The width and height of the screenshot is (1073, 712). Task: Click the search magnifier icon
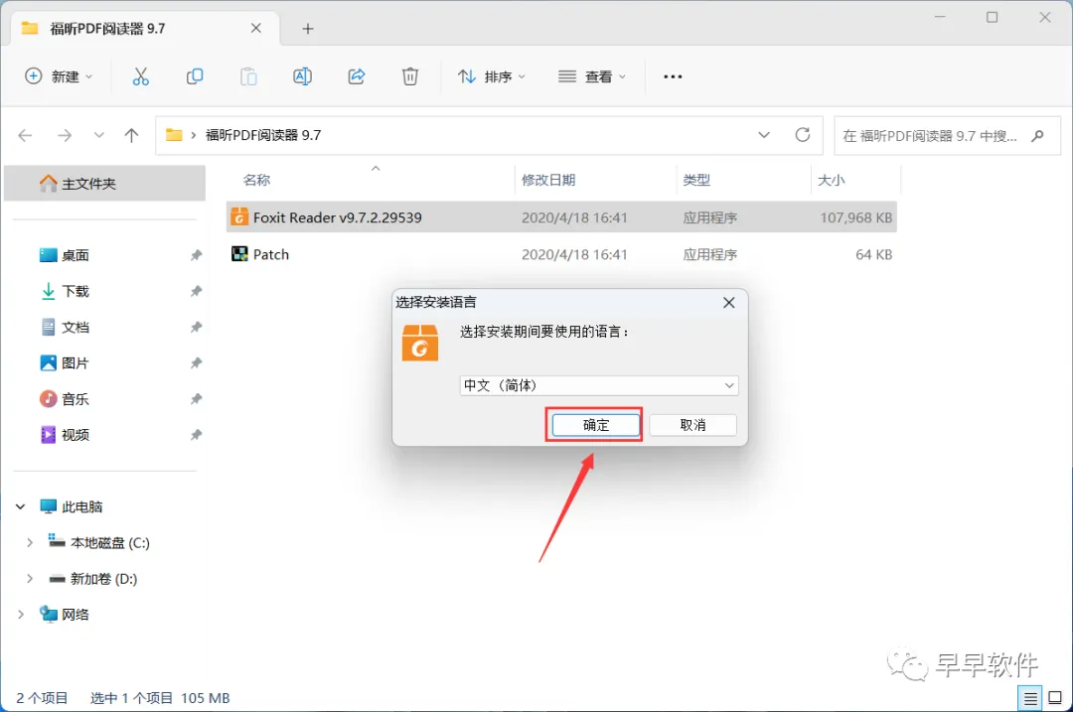(1037, 136)
